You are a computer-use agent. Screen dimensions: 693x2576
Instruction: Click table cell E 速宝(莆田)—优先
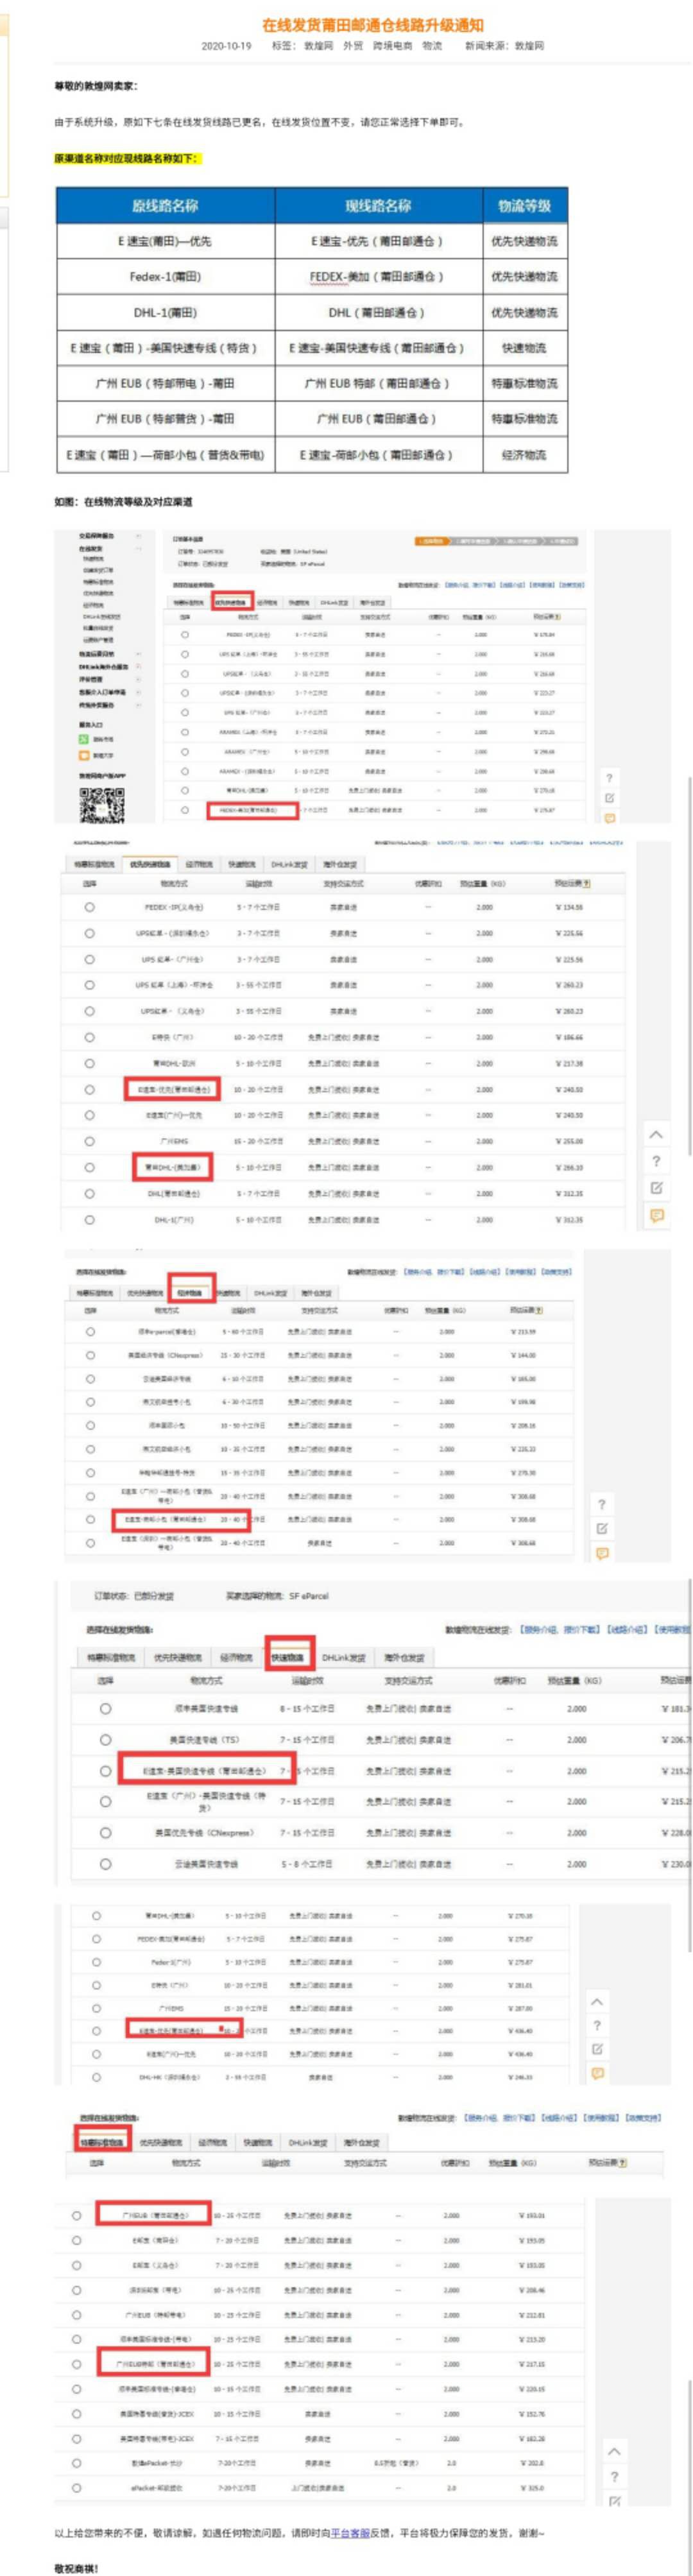pos(166,241)
